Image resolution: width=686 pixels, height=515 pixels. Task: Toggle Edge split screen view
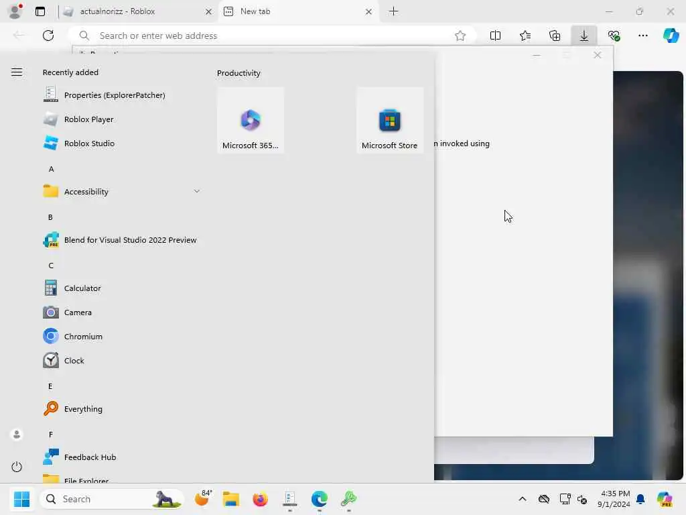coord(495,36)
